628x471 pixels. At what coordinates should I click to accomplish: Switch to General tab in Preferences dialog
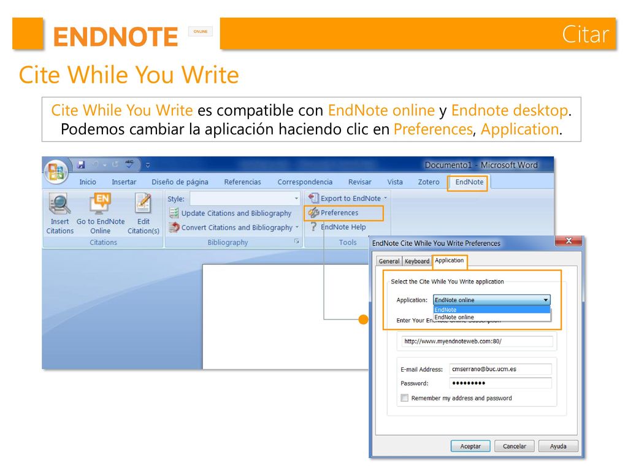pos(389,261)
